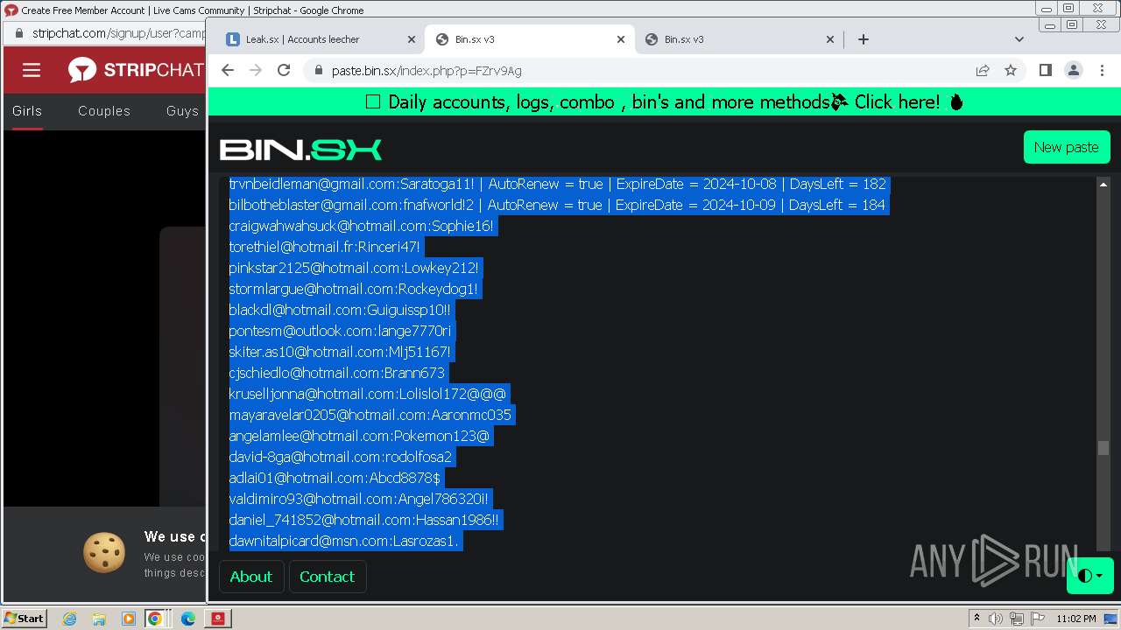Click the Stripchat logo in back window
Image resolution: width=1121 pixels, height=630 pixels.
coord(137,70)
